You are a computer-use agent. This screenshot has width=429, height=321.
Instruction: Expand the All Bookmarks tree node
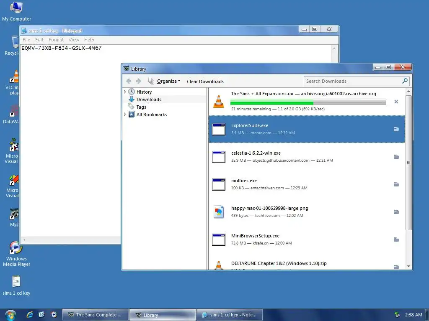click(125, 115)
